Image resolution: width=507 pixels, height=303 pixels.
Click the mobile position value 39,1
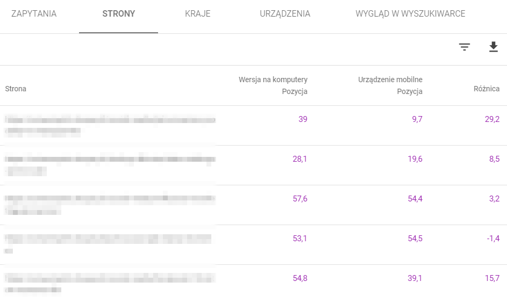pyautogui.click(x=415, y=278)
